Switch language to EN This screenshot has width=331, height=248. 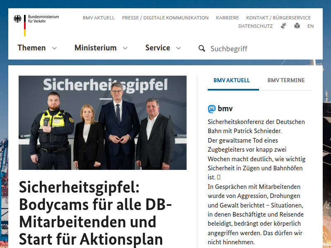point(310,26)
